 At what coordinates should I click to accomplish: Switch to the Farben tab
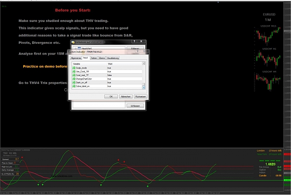94,58
